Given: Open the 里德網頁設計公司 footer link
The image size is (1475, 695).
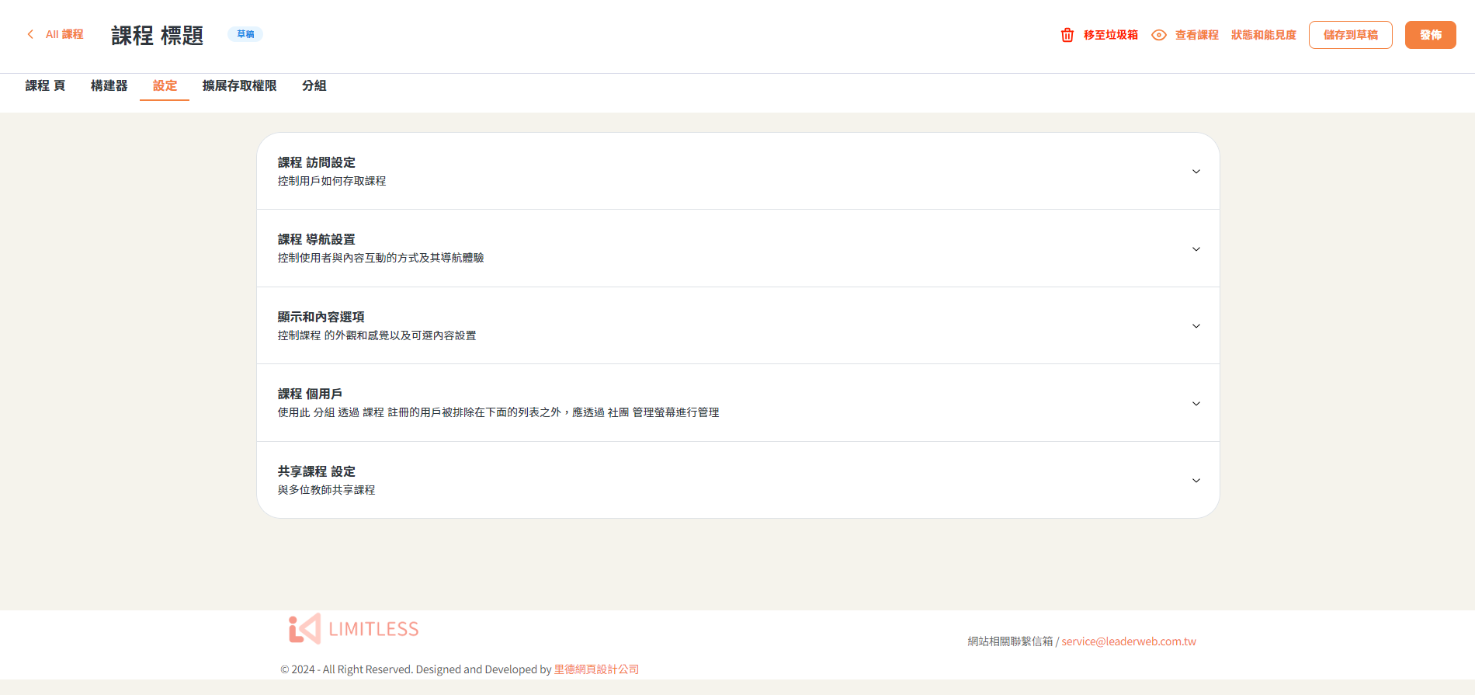Looking at the screenshot, I should (x=596, y=669).
